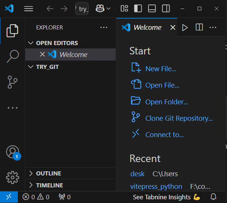Toggle the secondary side bar visibility

tap(166, 9)
